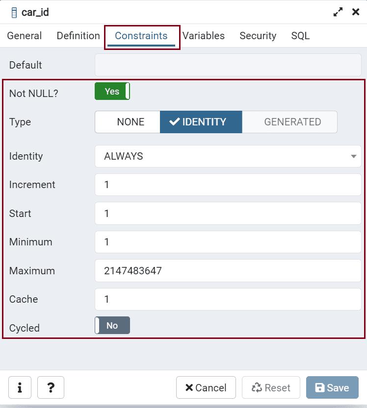The width and height of the screenshot is (367, 408).
Task: Close the car_id dialog
Action: click(356, 12)
